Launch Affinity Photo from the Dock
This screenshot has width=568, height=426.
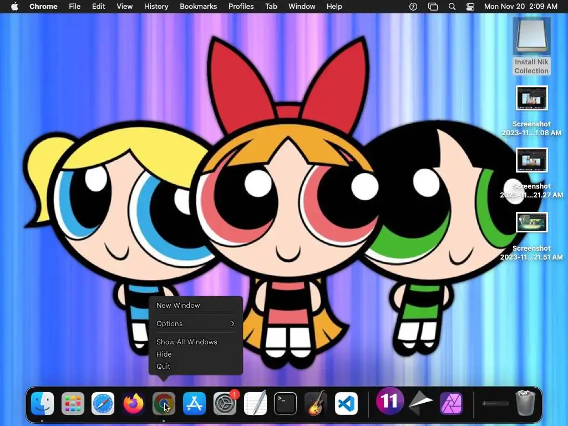451,404
